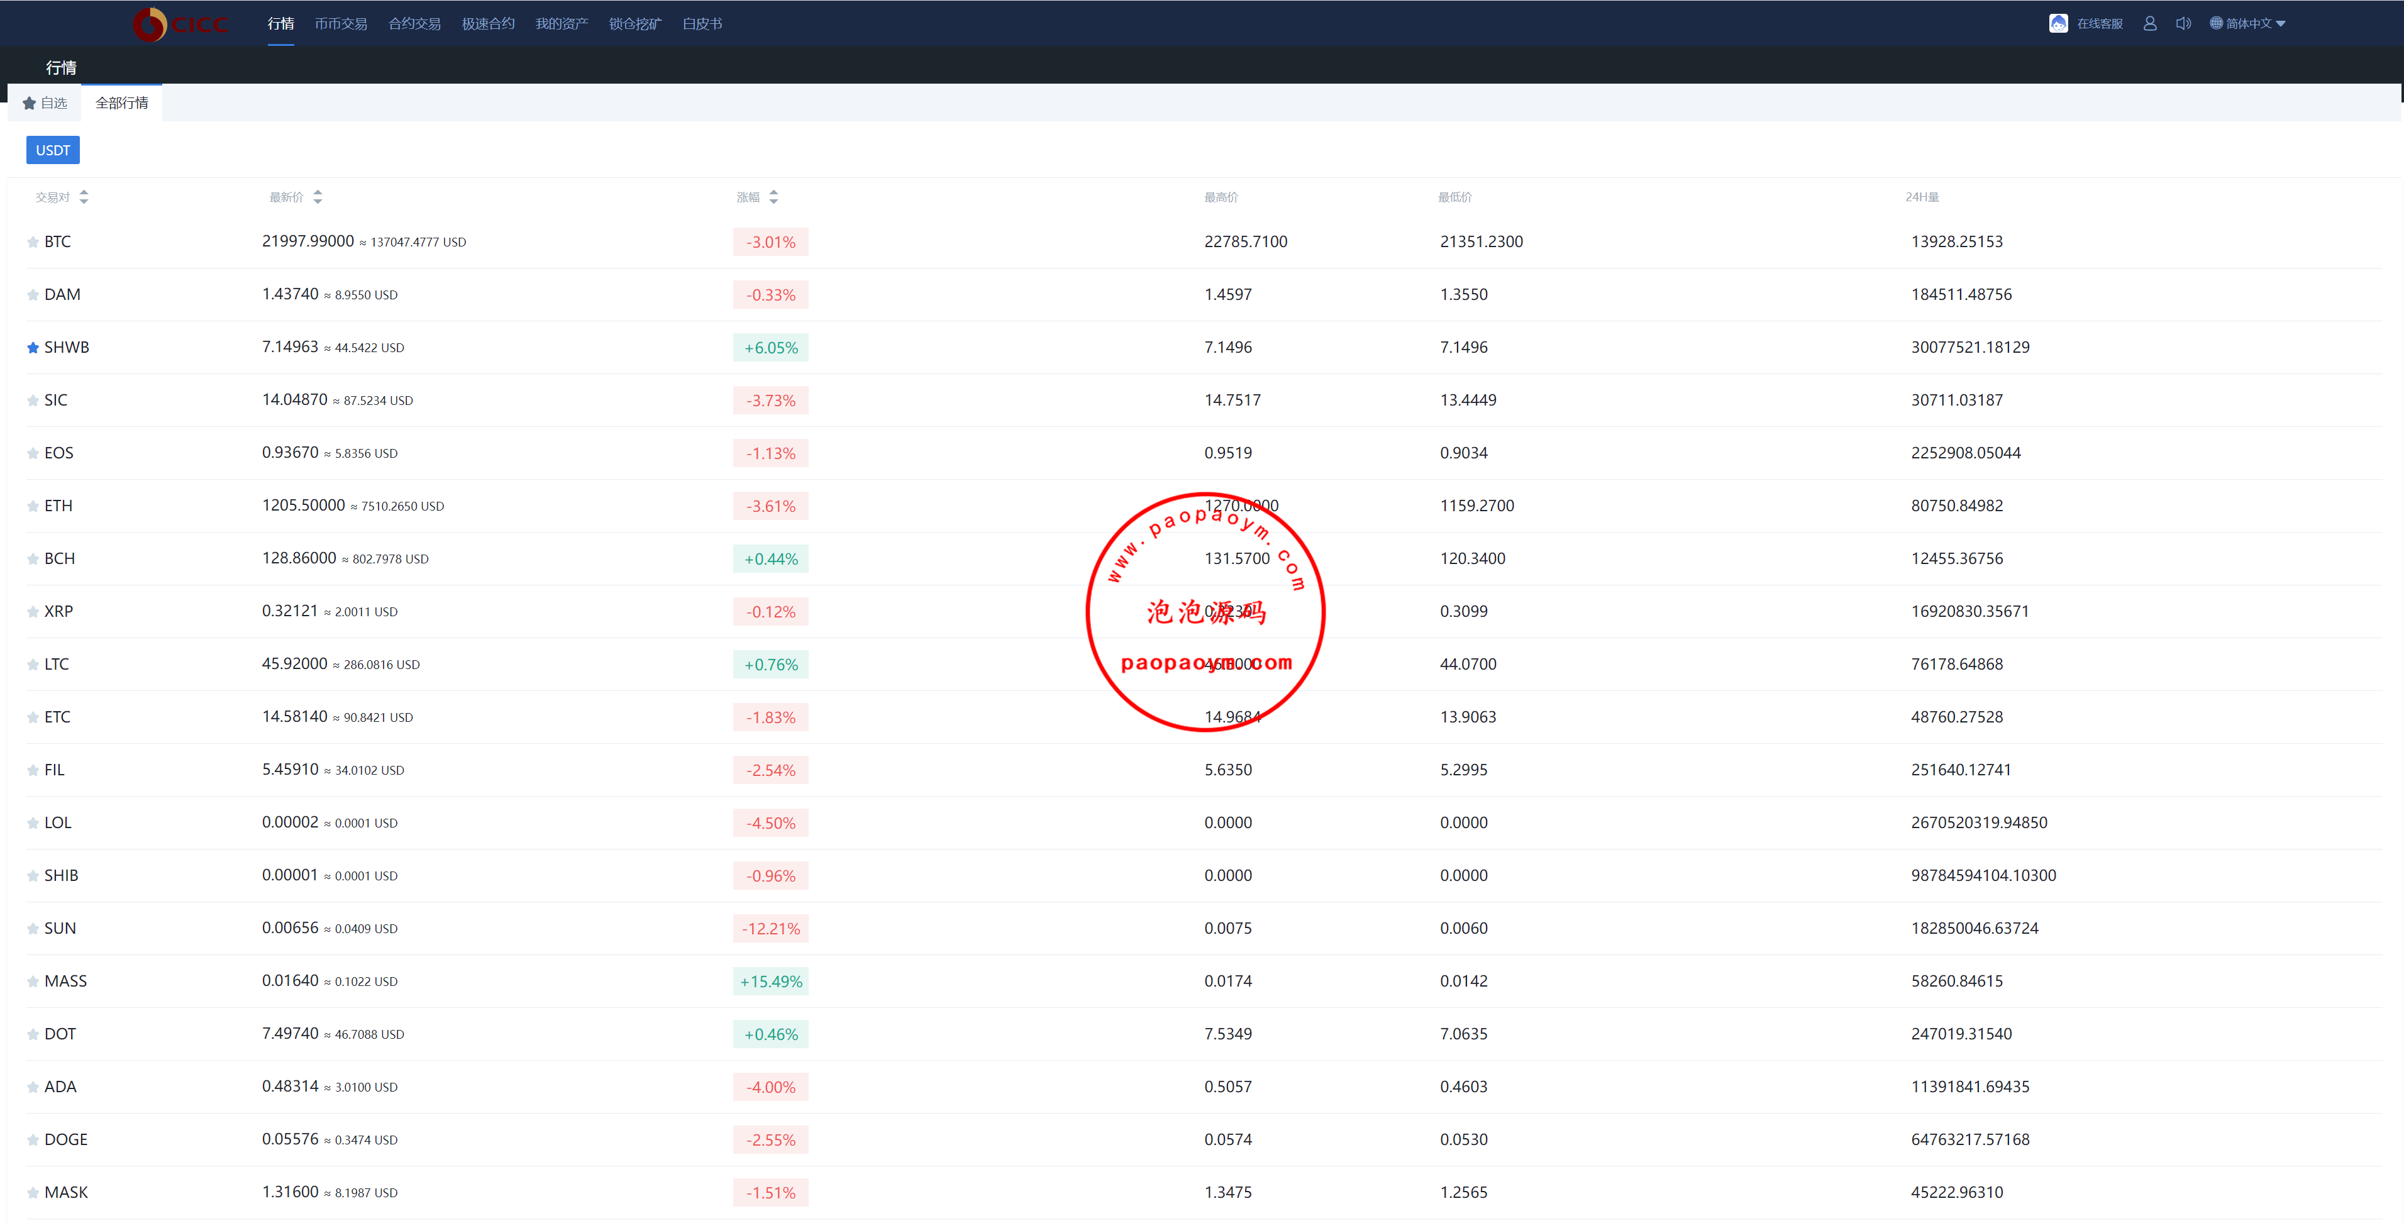Click the star icon on 自选 tab
The width and height of the screenshot is (2404, 1223).
tap(29, 104)
